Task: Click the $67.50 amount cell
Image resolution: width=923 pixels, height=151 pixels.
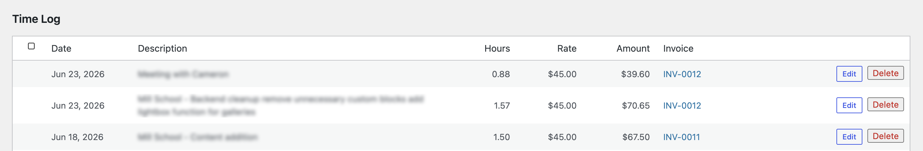Action: point(636,137)
